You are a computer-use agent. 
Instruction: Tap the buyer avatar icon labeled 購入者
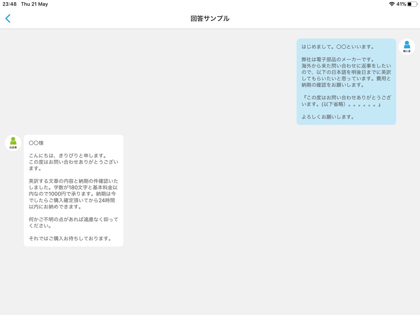click(x=407, y=47)
